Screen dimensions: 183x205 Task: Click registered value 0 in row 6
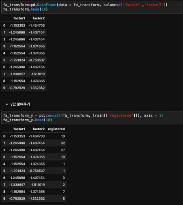[x=64, y=178]
